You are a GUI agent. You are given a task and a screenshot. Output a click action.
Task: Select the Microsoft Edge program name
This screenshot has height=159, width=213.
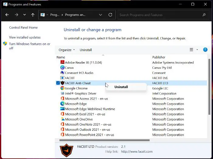tap(76, 104)
